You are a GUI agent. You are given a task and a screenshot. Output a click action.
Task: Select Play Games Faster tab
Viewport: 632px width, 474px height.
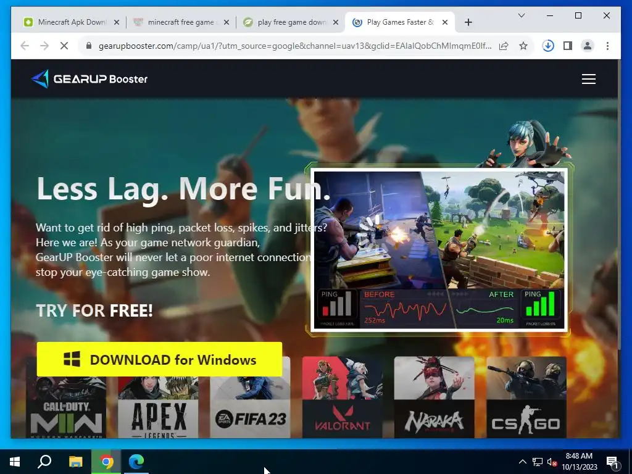[x=399, y=22]
